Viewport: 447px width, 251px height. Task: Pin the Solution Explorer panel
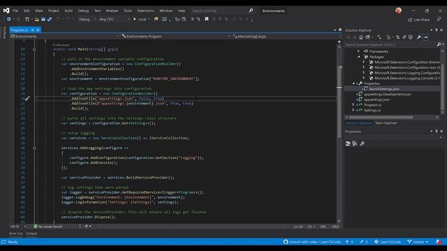pos(437,30)
